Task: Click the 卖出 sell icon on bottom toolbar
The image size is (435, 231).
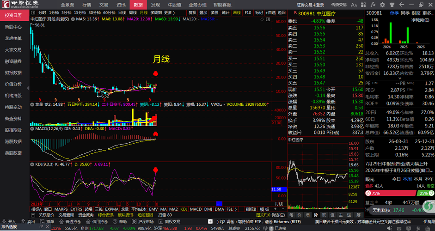Action: [28, 222]
